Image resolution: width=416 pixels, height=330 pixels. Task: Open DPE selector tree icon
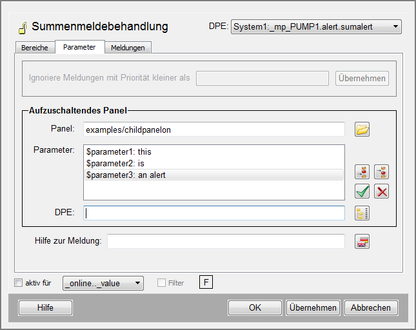click(x=362, y=213)
